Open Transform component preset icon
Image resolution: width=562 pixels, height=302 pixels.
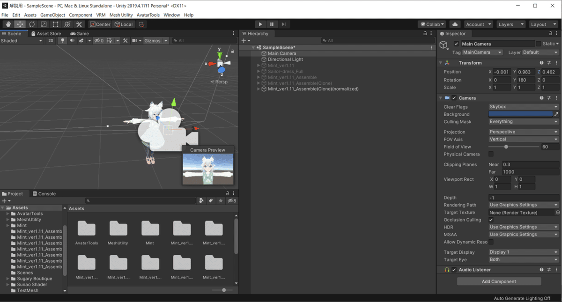pyautogui.click(x=549, y=63)
